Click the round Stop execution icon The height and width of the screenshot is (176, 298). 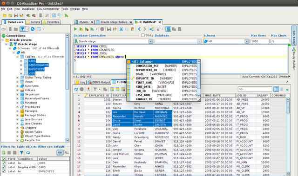tap(102, 29)
